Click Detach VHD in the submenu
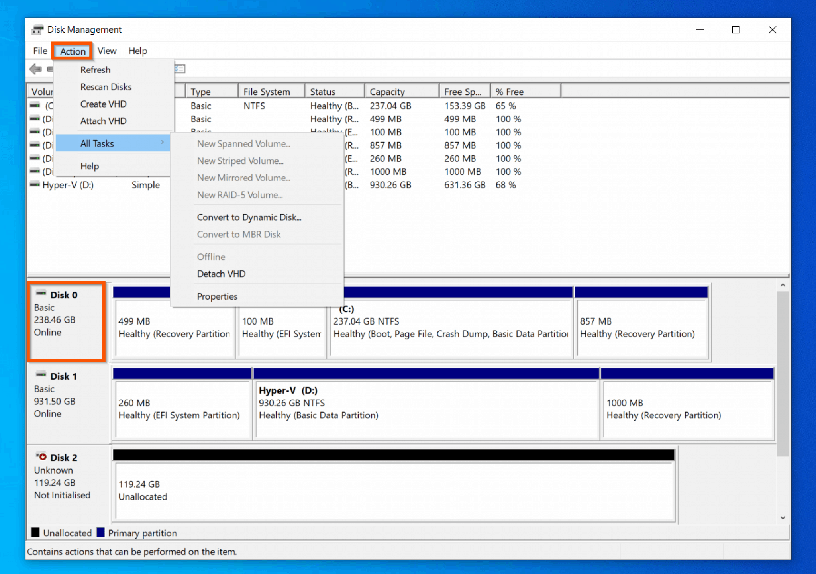Screen dimensions: 816x574 point(222,274)
